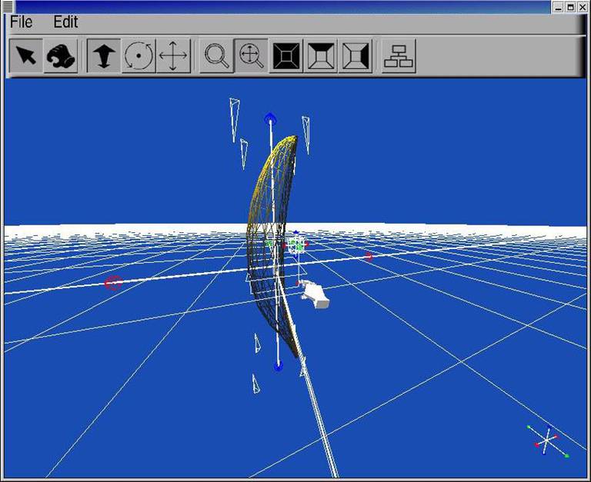Select the plain magnifier zoom tool
Viewport: 591px width, 482px height.
(217, 55)
